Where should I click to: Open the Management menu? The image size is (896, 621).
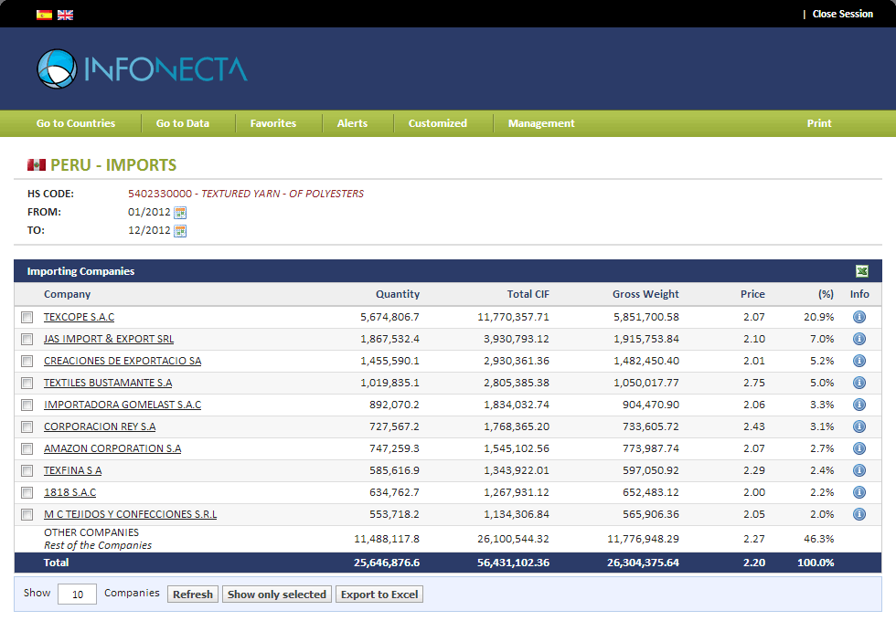click(541, 123)
